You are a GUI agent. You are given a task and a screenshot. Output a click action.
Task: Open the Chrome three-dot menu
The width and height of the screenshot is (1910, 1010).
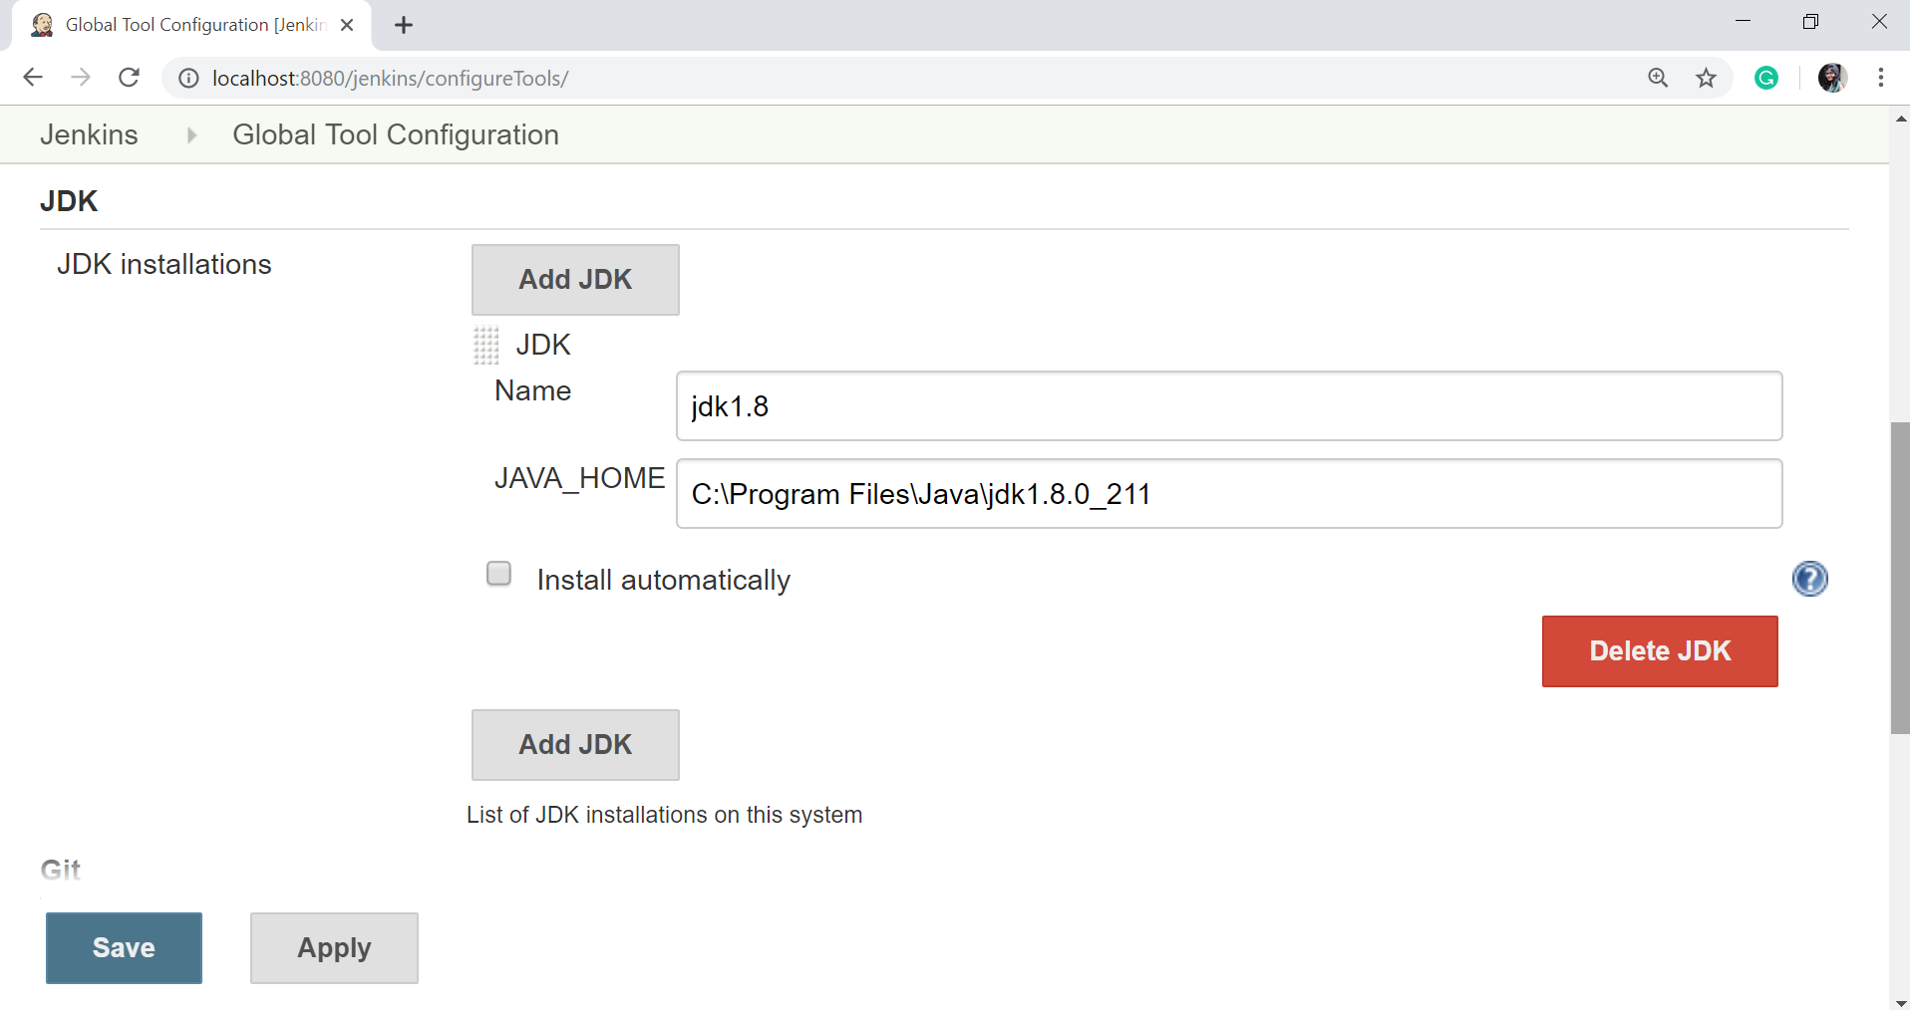click(1881, 78)
